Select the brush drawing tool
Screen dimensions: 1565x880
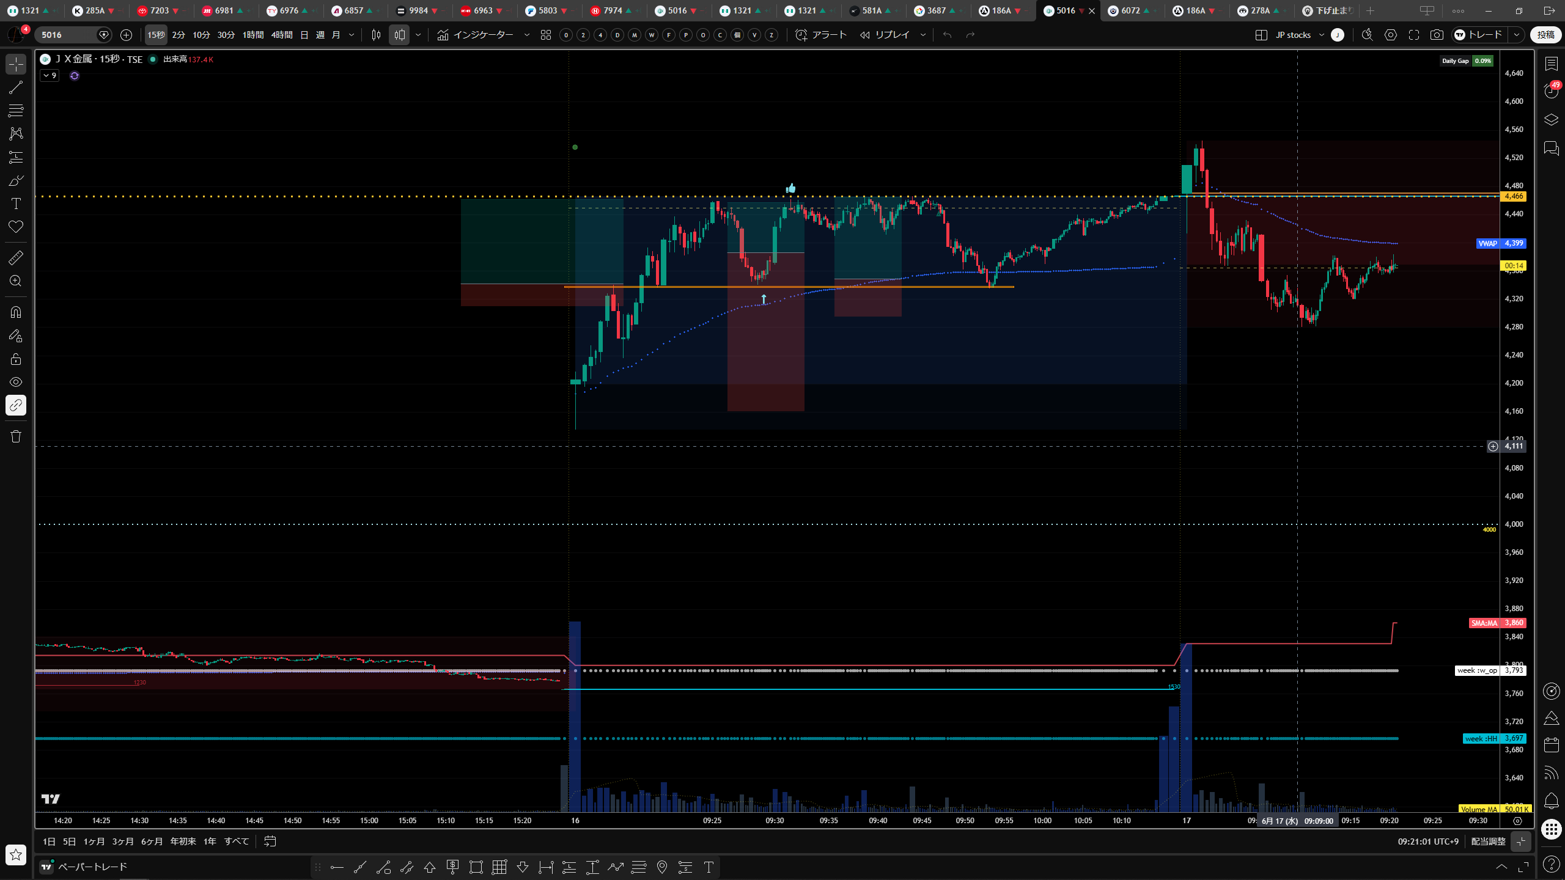tap(16, 180)
